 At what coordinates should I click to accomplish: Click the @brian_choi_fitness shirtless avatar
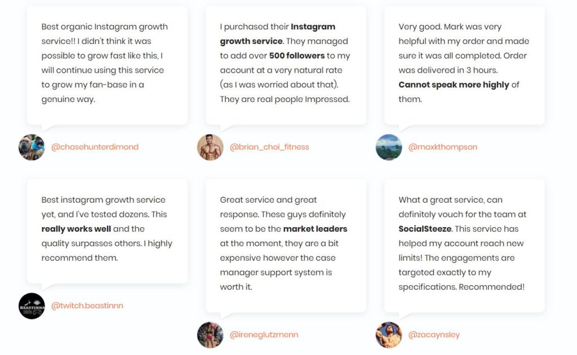210,147
